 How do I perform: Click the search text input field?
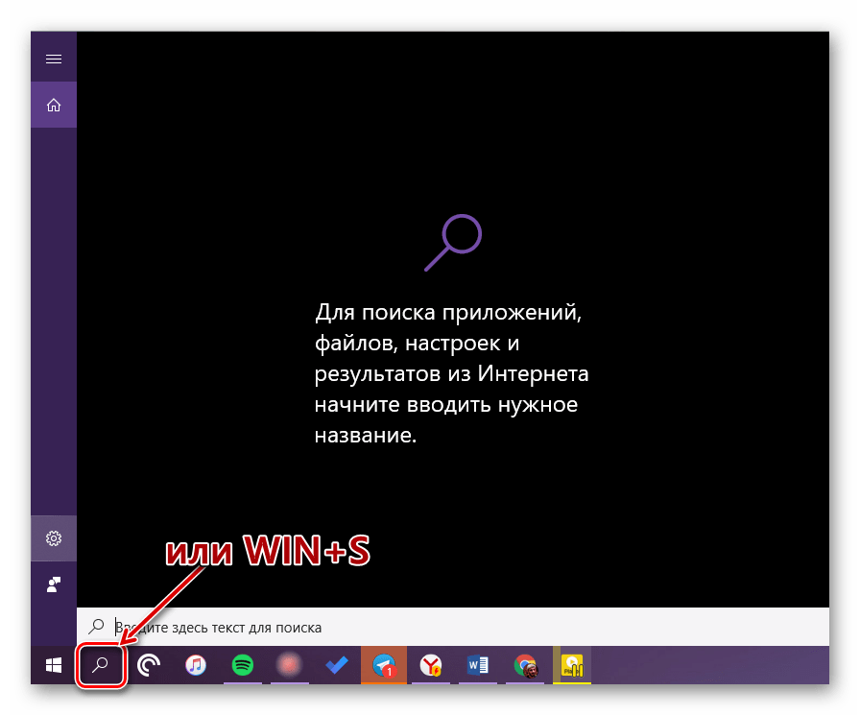click(x=461, y=627)
